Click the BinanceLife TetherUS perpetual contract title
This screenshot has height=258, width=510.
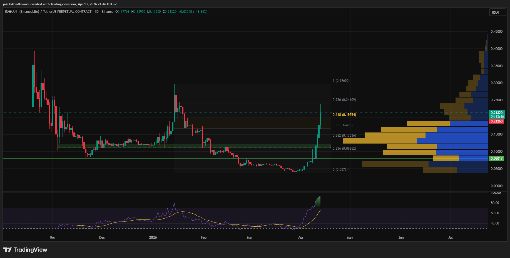[48, 12]
